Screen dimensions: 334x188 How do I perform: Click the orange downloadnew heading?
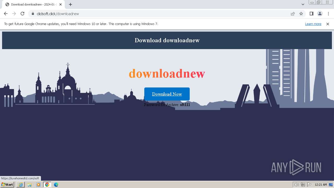pos(167,73)
